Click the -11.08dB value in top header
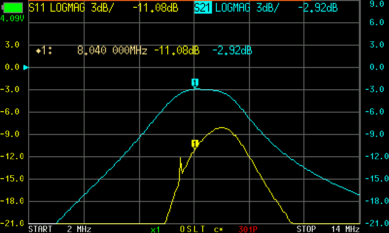389x233 pixels. pos(156,8)
